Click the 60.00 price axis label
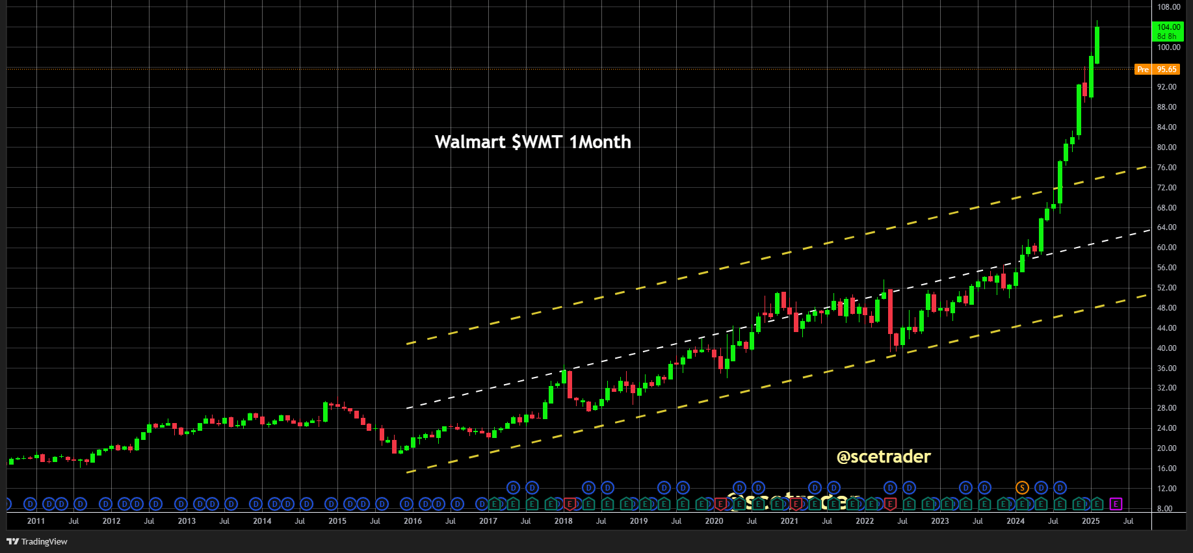 pyautogui.click(x=1166, y=248)
